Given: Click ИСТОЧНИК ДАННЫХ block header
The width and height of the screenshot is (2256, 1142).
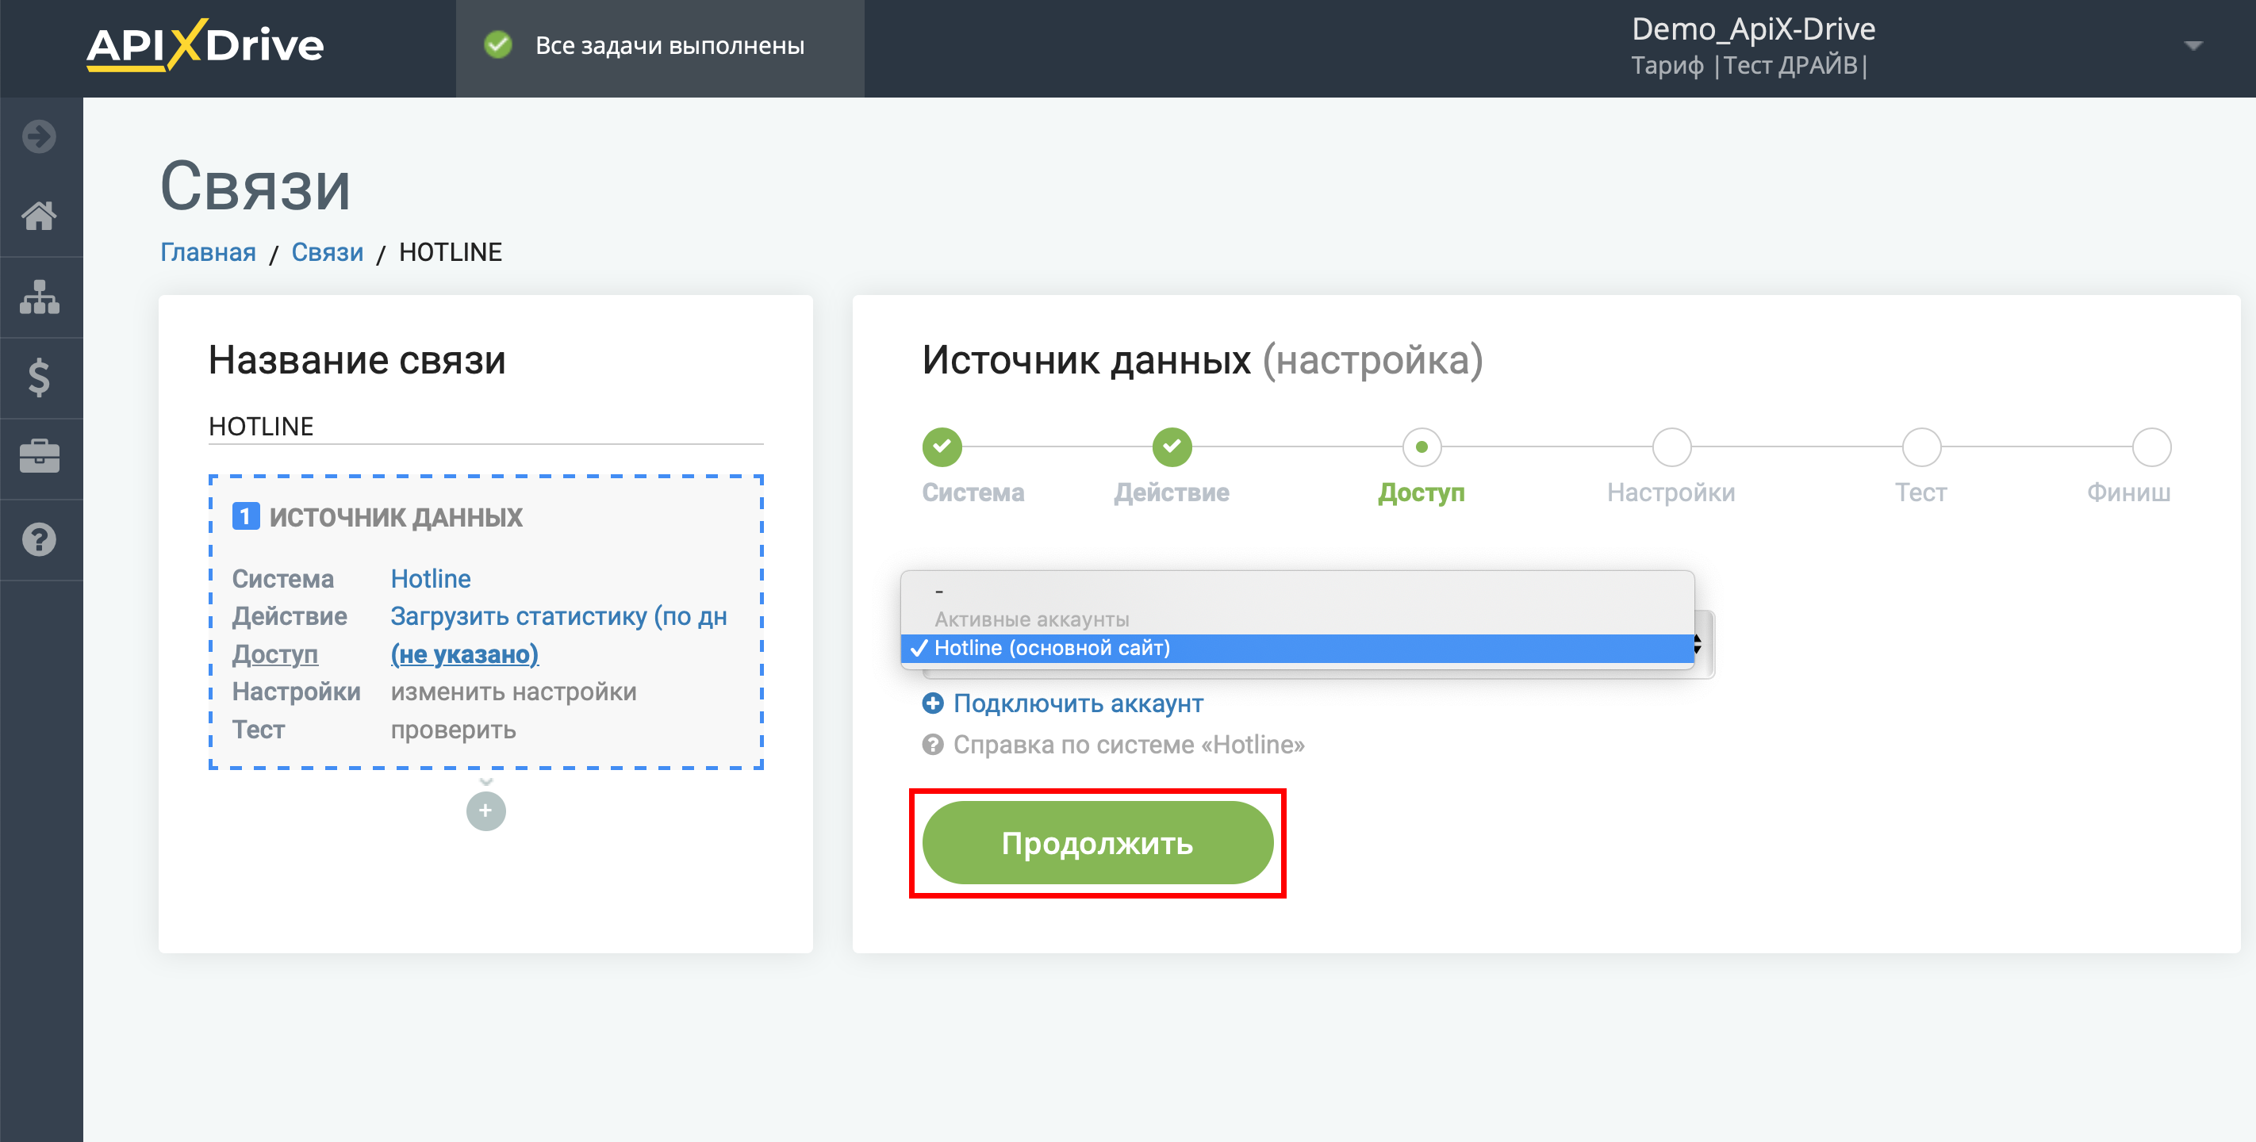Looking at the screenshot, I should 396,517.
